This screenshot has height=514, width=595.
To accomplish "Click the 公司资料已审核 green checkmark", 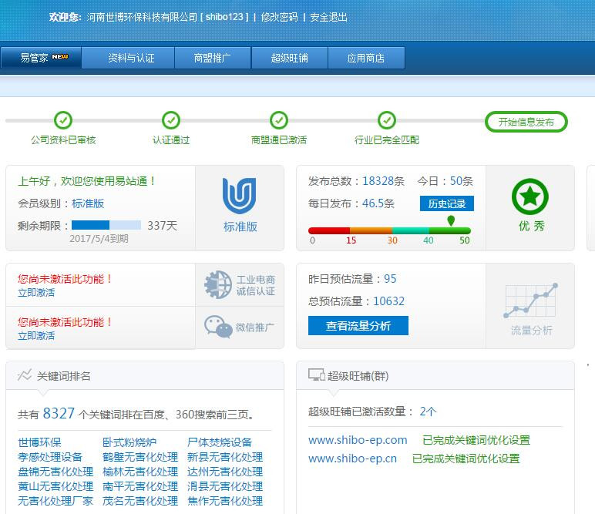I will (63, 120).
